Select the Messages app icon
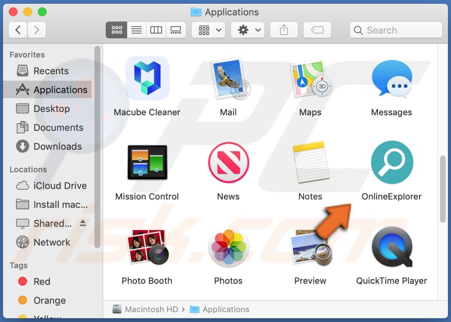 pos(392,79)
